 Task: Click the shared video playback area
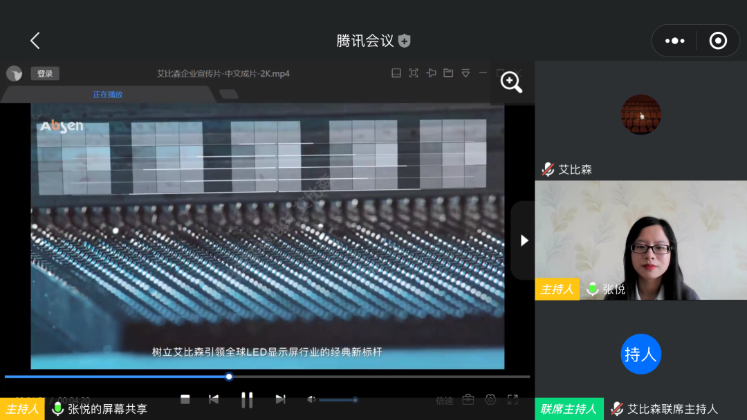coord(267,236)
